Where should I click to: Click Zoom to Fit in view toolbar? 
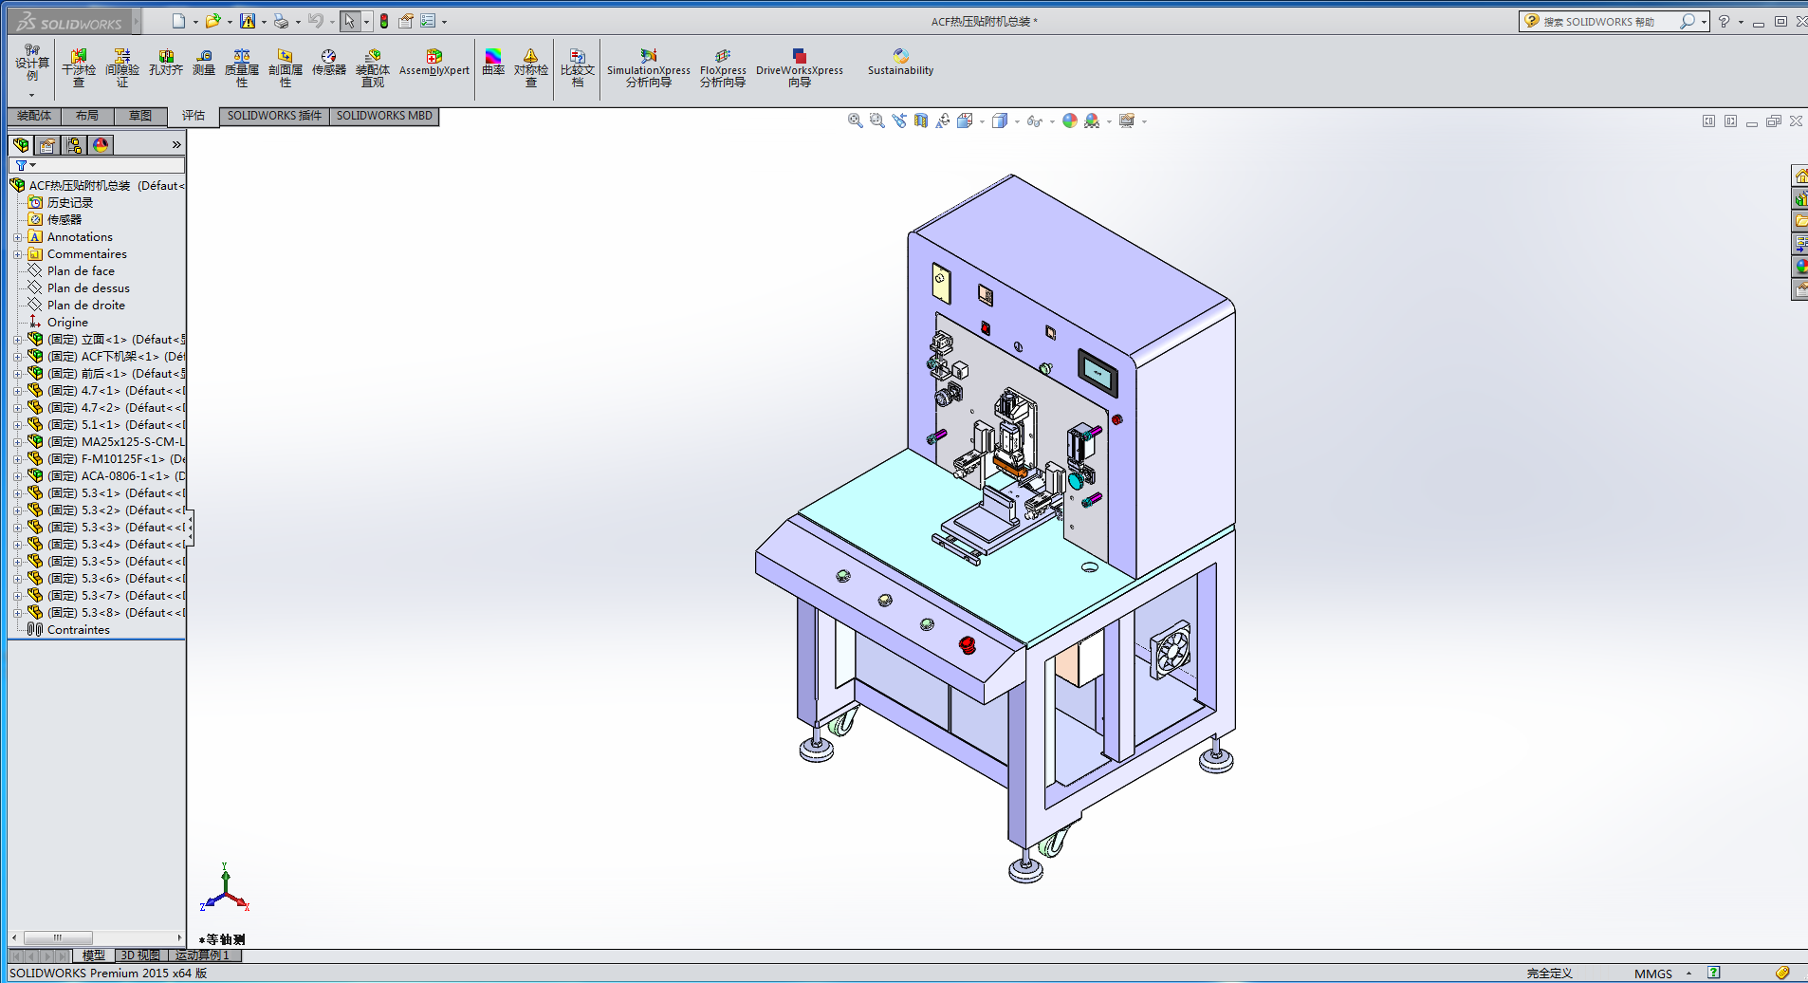(855, 121)
